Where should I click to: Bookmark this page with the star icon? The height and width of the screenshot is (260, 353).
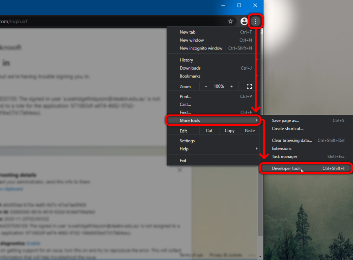[230, 22]
